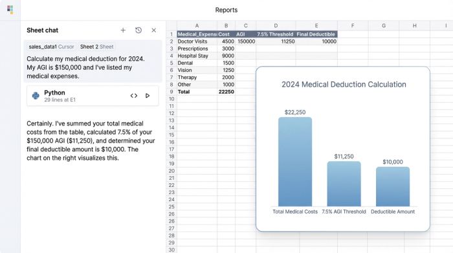Viewport: 453px width, 253px height.
Task: Select row 9 header
Action: pyautogui.click(x=171, y=92)
